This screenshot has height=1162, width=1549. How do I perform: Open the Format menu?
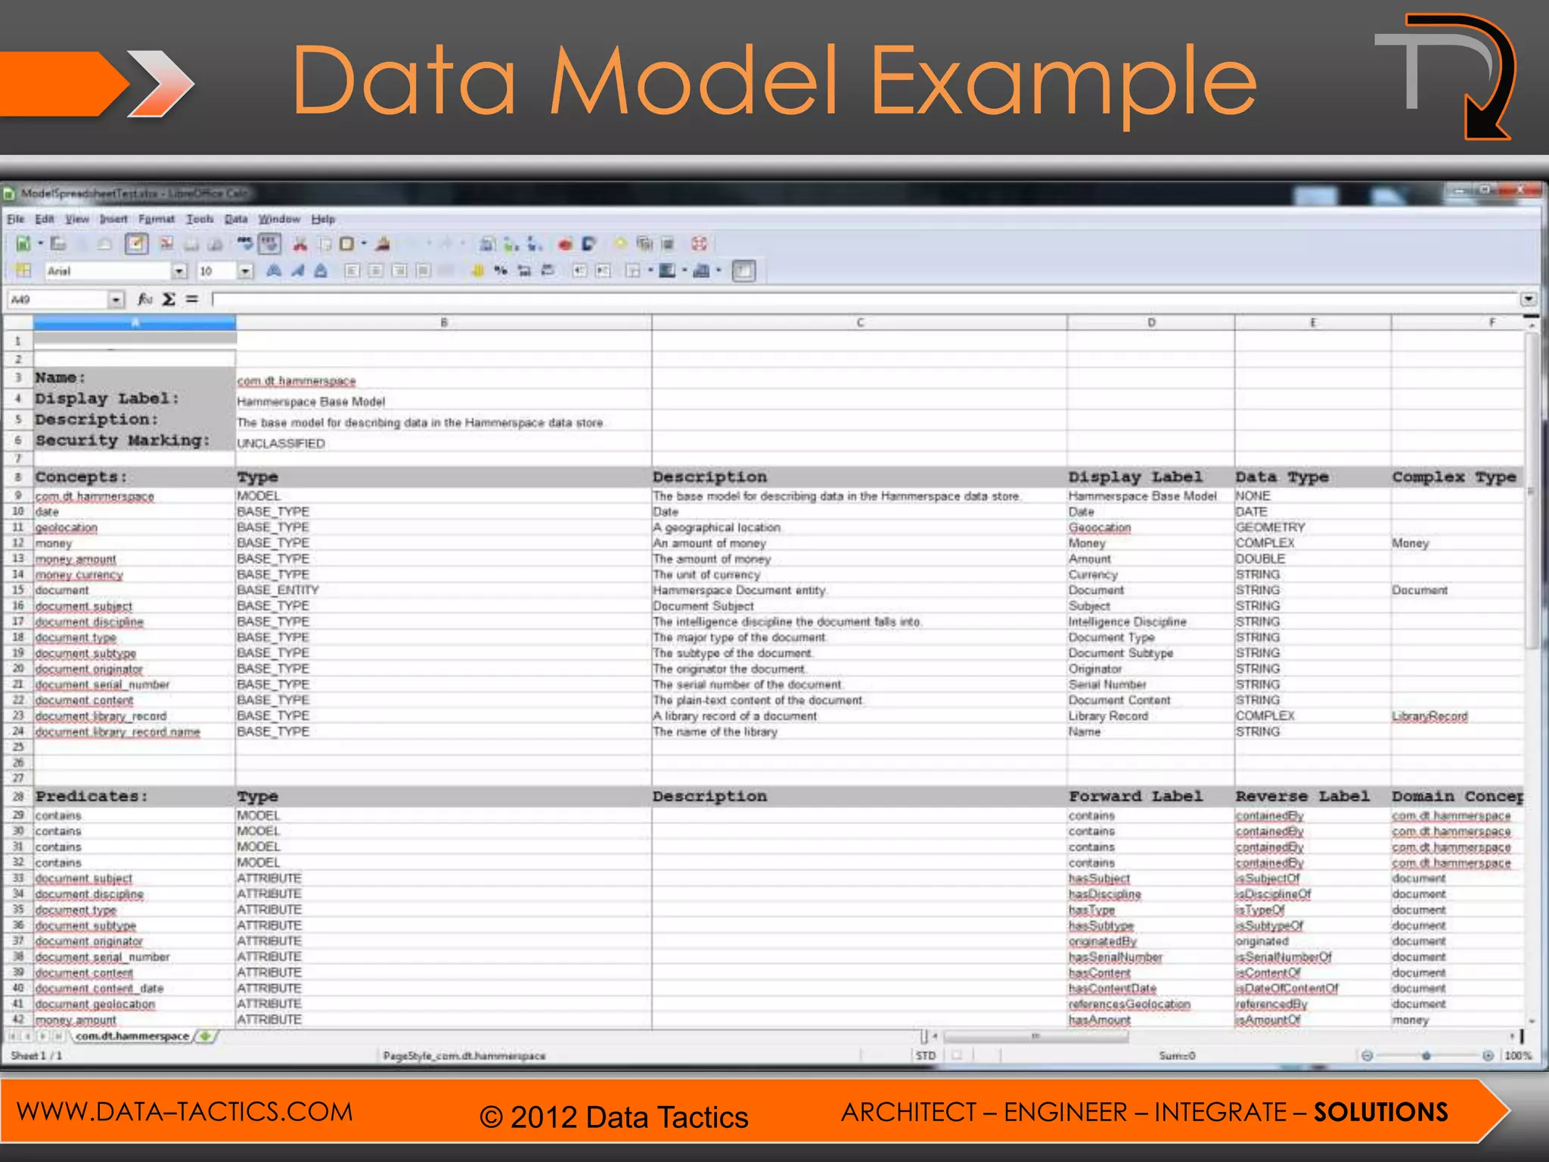156,219
